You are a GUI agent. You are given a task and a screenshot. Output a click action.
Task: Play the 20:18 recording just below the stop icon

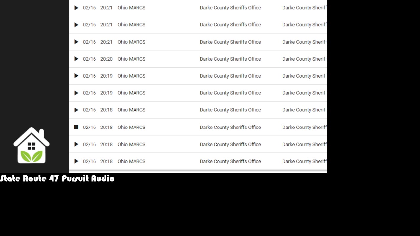point(76,144)
